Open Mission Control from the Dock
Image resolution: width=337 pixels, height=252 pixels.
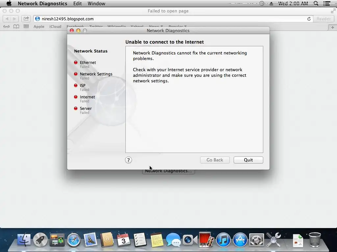tap(57, 240)
